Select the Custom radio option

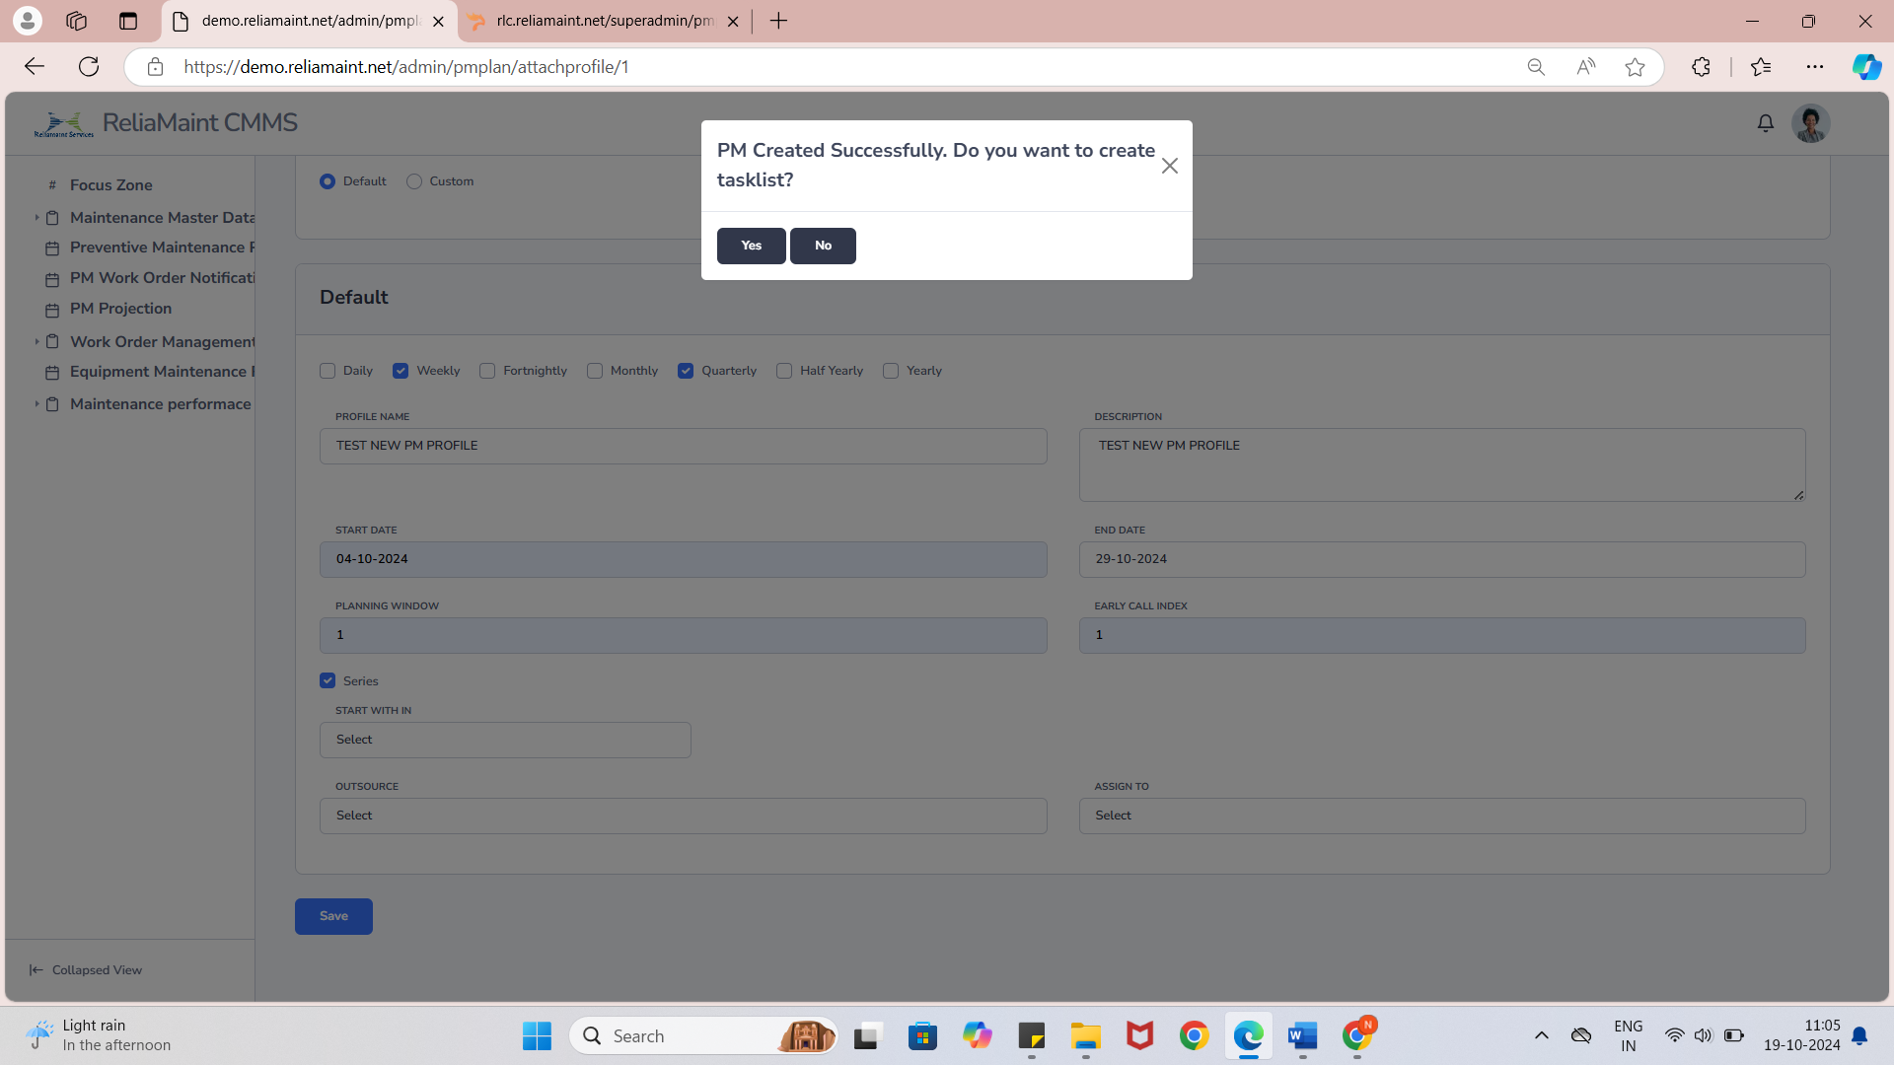tap(414, 181)
